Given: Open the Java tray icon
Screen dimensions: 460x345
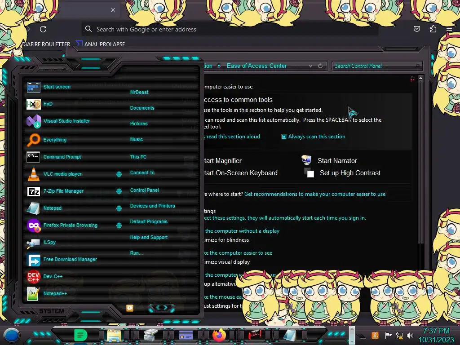Looking at the screenshot, I should [x=375, y=335].
